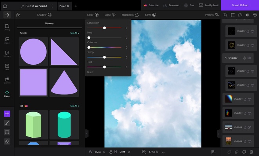Open the align objects icon in the bottom bar

click(x=213, y=152)
